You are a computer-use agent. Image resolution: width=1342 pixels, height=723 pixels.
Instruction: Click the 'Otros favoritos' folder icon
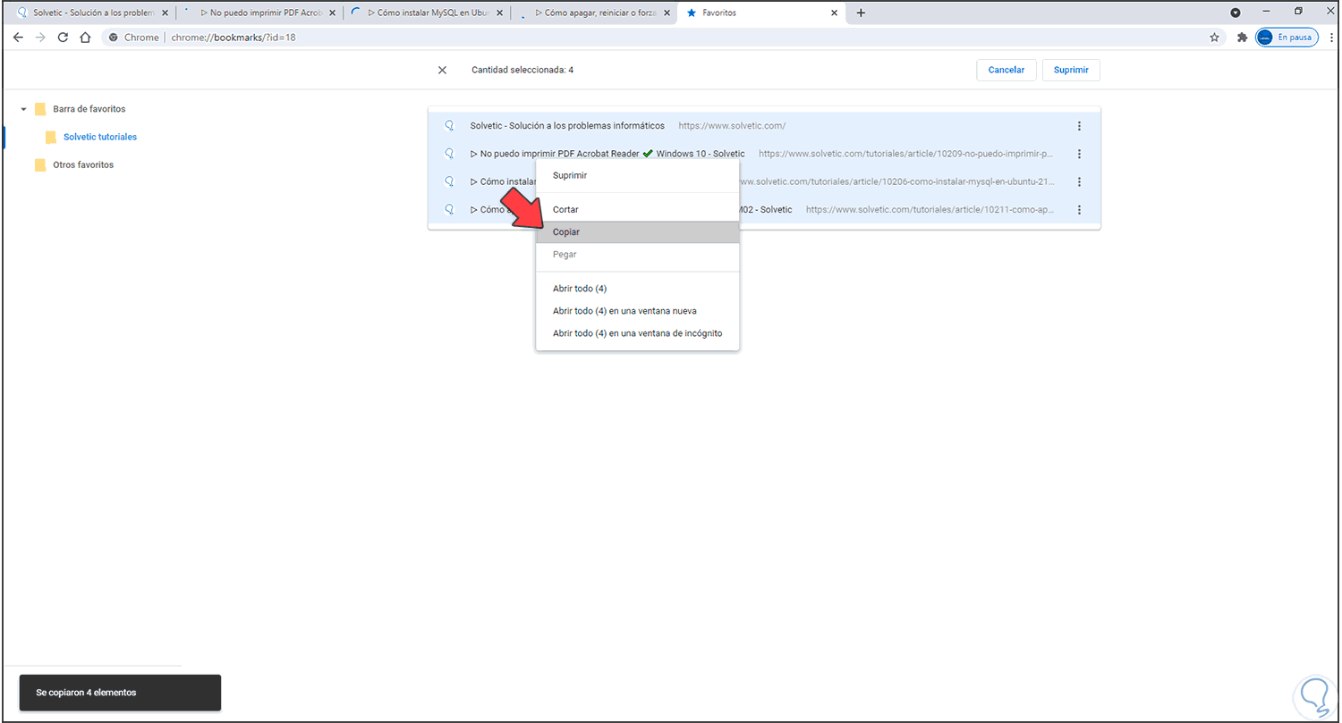coord(40,164)
